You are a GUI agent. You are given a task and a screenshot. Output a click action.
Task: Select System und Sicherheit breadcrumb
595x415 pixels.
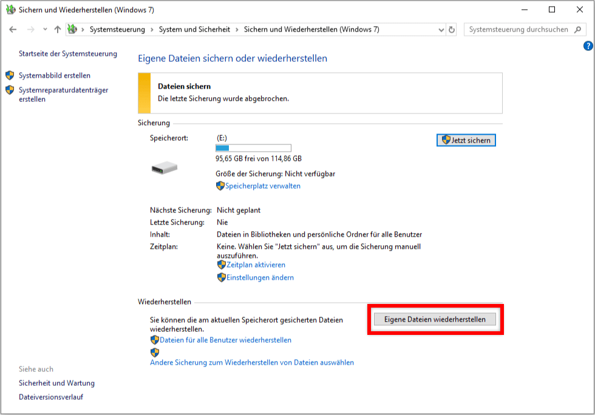pyautogui.click(x=194, y=30)
